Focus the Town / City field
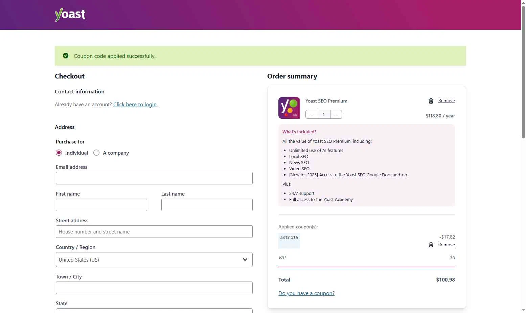 click(x=154, y=288)
